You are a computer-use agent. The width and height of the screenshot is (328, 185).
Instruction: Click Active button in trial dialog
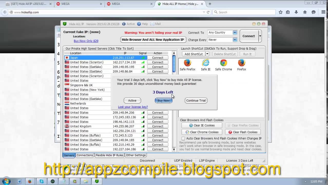click(132, 100)
